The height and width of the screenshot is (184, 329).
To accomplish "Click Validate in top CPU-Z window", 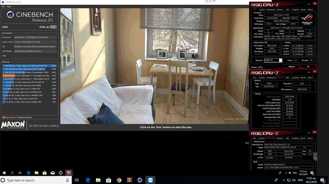I will pos(291,67).
